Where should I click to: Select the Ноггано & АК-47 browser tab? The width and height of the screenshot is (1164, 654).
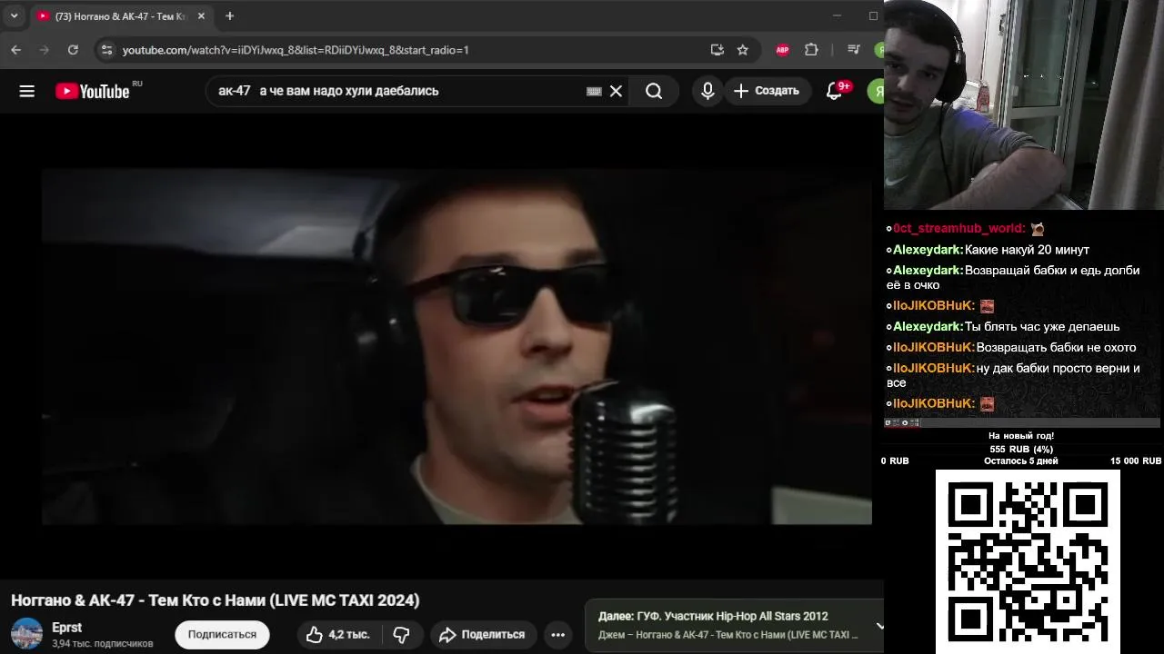pyautogui.click(x=119, y=16)
